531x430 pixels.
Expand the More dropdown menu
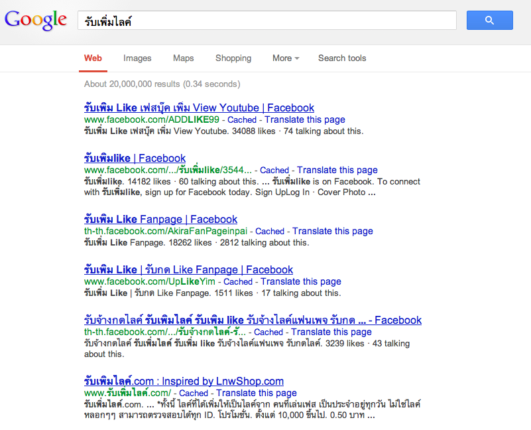[286, 58]
